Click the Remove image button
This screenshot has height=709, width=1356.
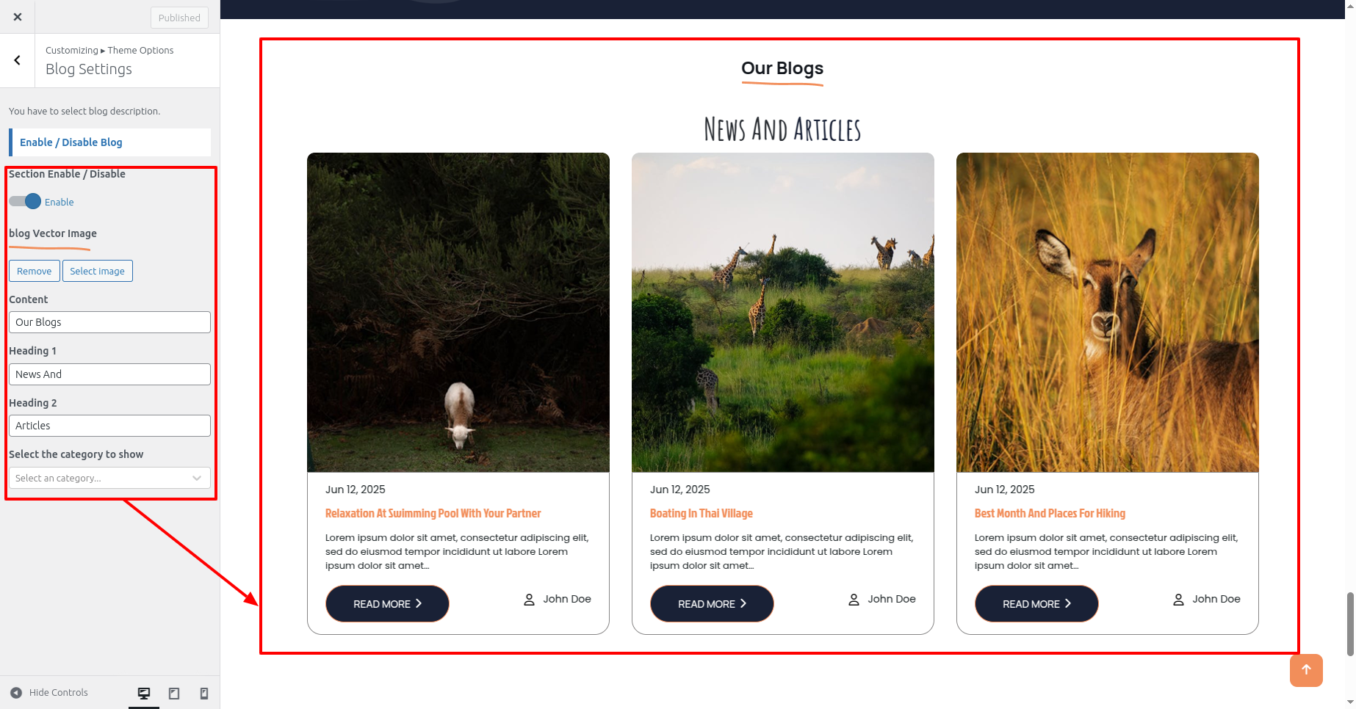(35, 271)
